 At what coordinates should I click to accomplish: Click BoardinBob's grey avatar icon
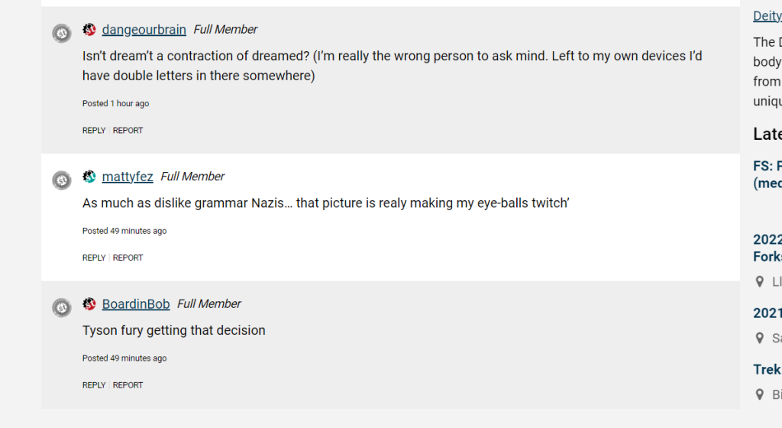click(62, 308)
